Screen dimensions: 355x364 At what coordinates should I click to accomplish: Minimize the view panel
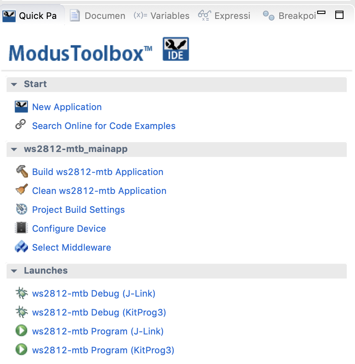321,13
